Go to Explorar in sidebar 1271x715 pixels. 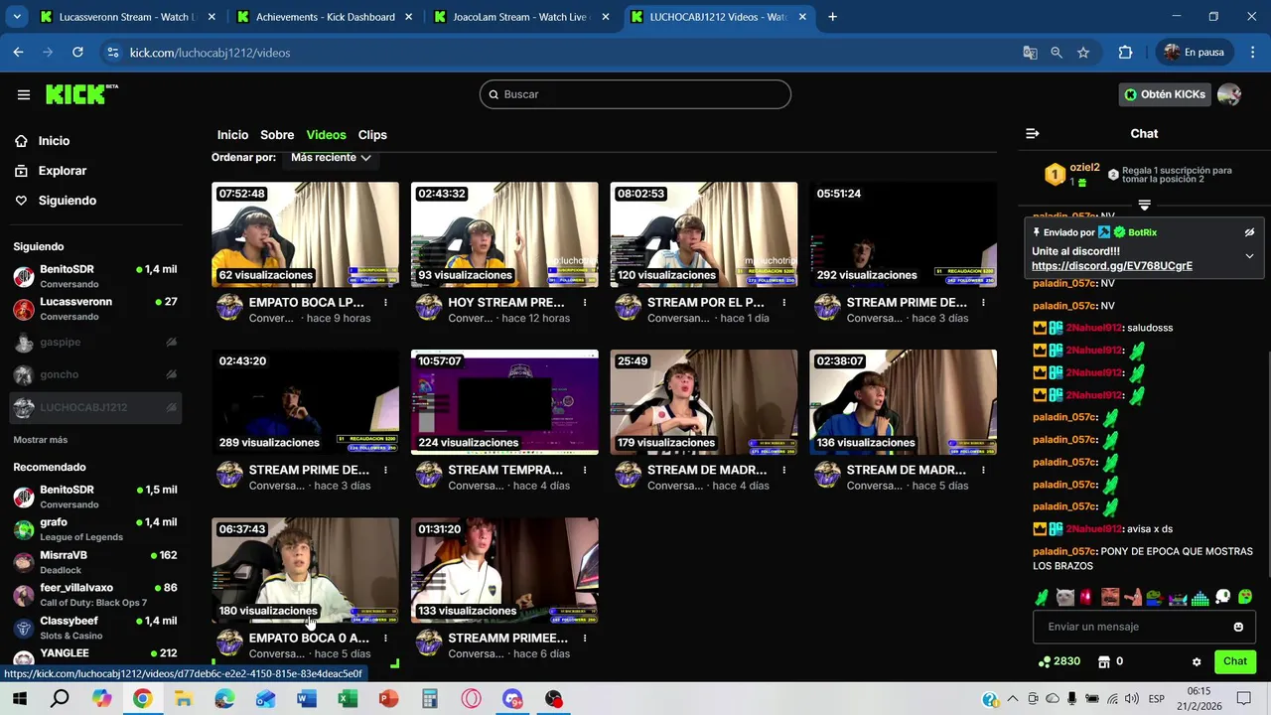click(63, 171)
